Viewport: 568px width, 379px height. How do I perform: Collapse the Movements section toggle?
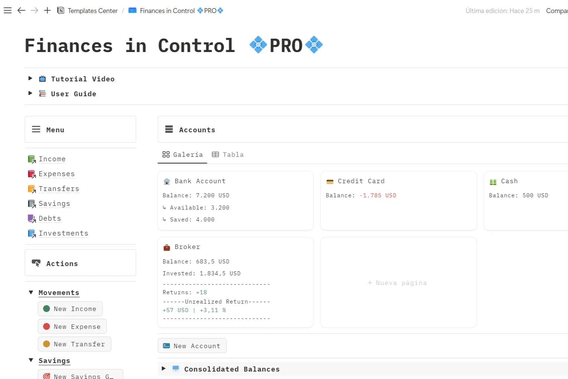[31, 292]
